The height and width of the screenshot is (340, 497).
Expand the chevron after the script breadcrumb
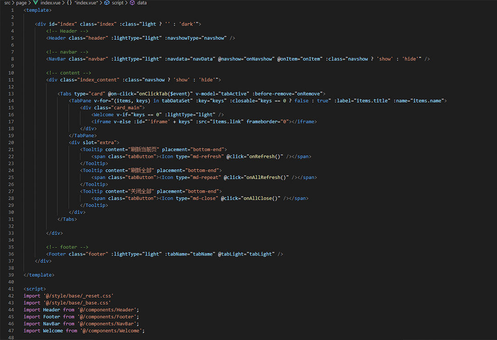[x=127, y=3]
